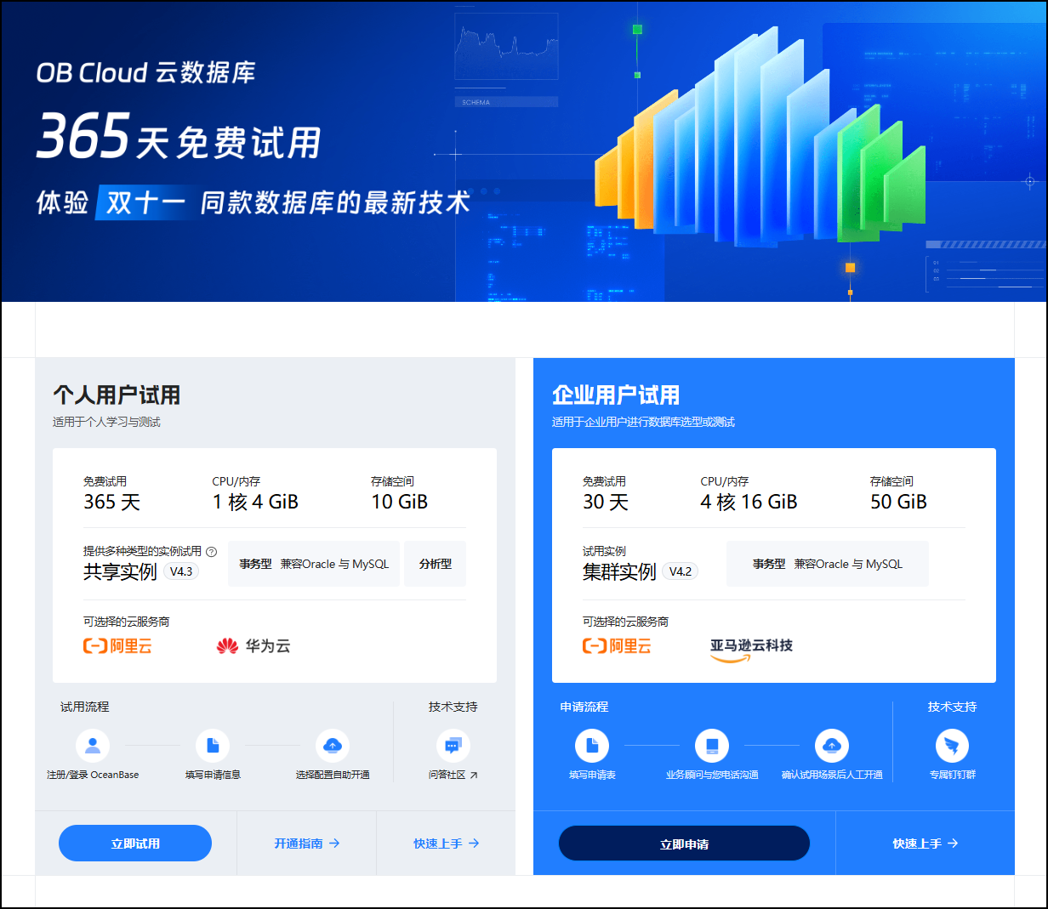Click the 确认试用场景后人工开通 cloud icon
Viewport: 1048px width, 909px height.
(x=832, y=746)
